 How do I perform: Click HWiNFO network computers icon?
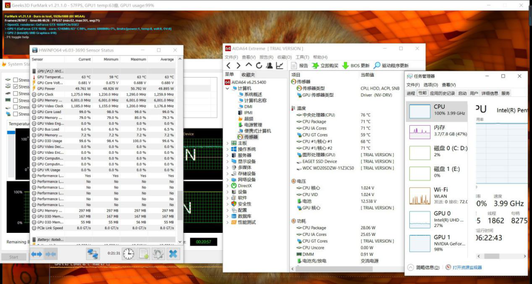point(93,254)
